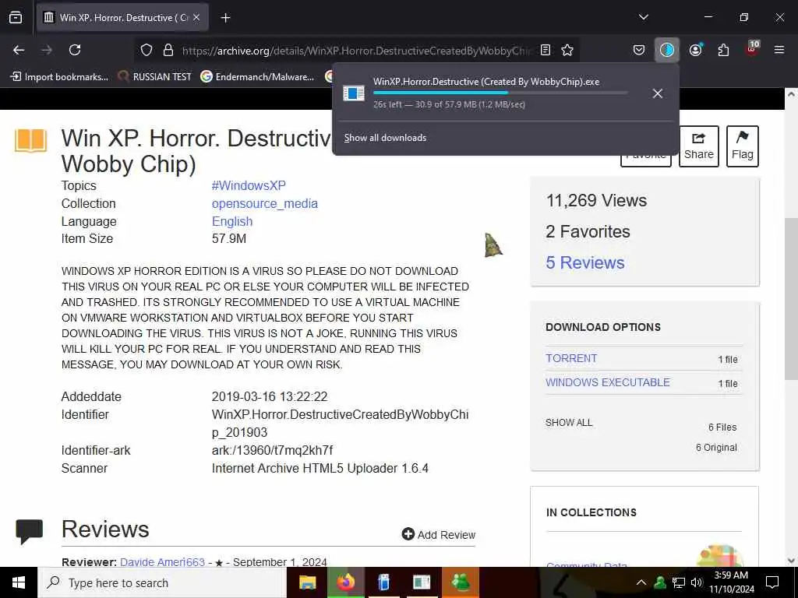Viewport: 798px width, 598px height.
Task: Open Firefox View icon in tab strip
Action: click(16, 17)
